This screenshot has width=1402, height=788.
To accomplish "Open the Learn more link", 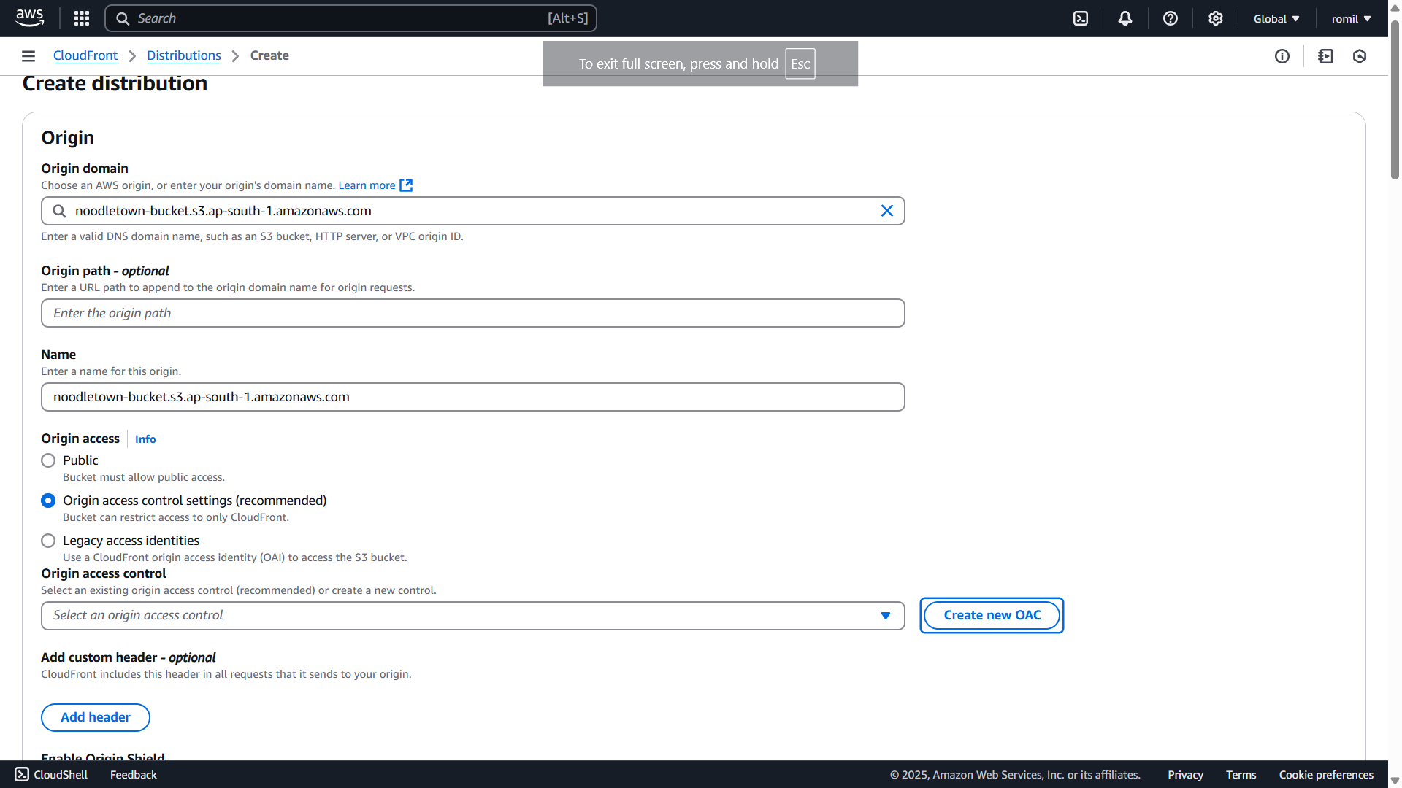I will pos(367,185).
